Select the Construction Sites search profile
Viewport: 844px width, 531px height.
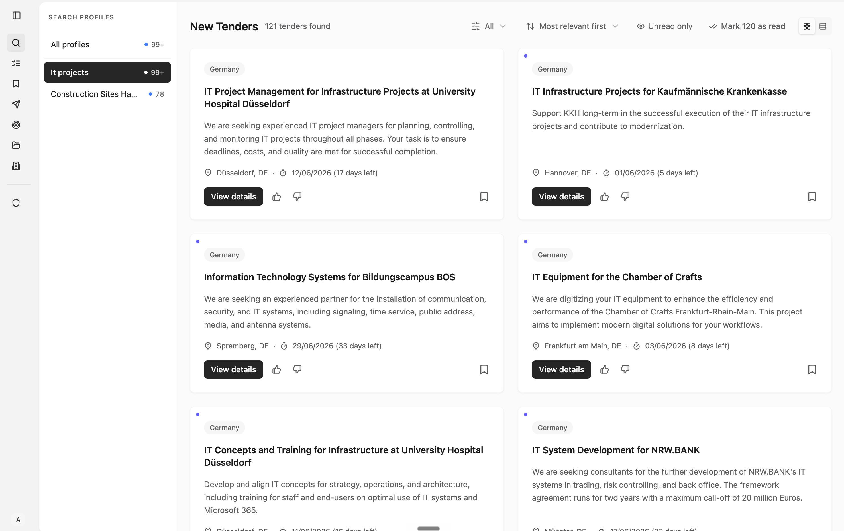coord(107,94)
